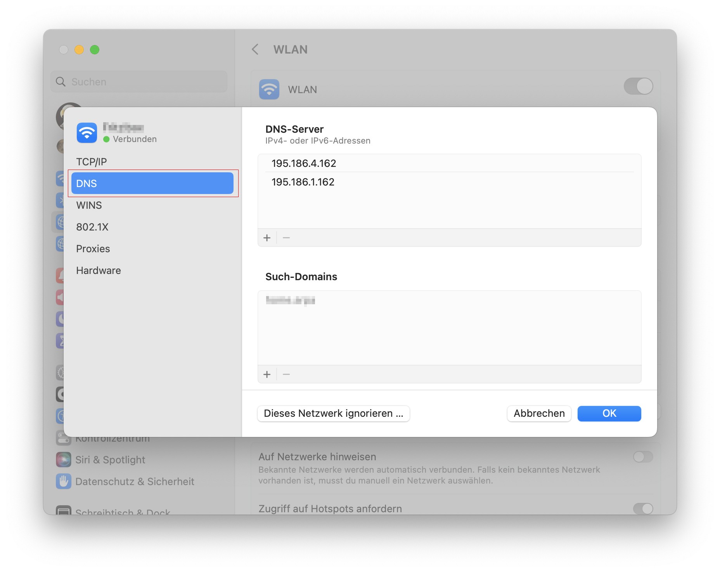Click the Wi-Fi icon in dialog sidebar
This screenshot has height=572, width=720.
pos(87,133)
